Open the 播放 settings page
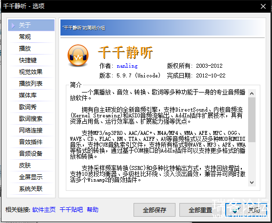The width and height of the screenshot is (272, 223). click(x=31, y=49)
